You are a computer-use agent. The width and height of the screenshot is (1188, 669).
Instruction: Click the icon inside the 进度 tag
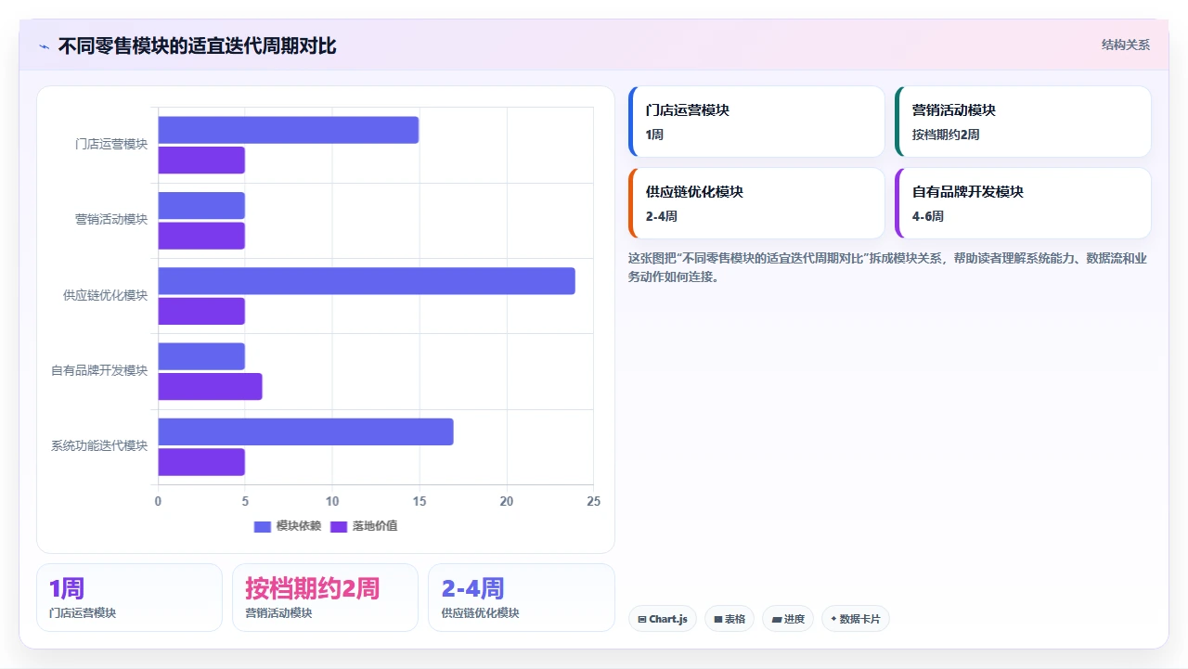[x=776, y=619]
